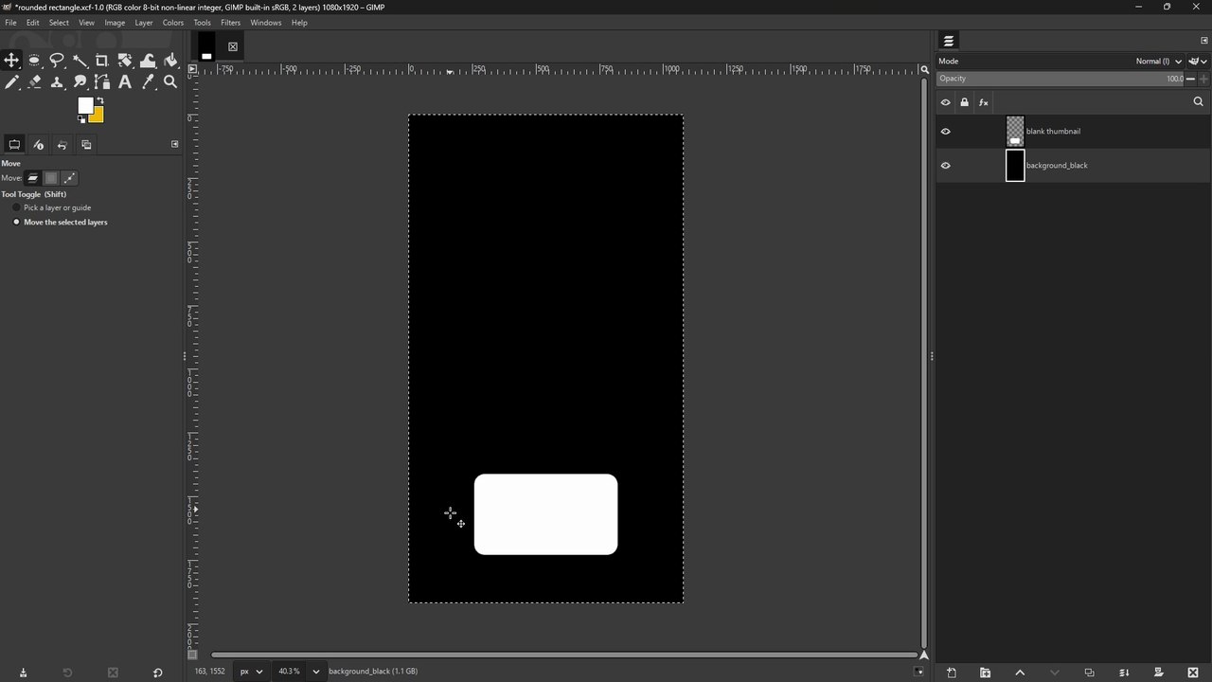Switch to the Undo History tab
The image size is (1212, 682).
coord(62,145)
